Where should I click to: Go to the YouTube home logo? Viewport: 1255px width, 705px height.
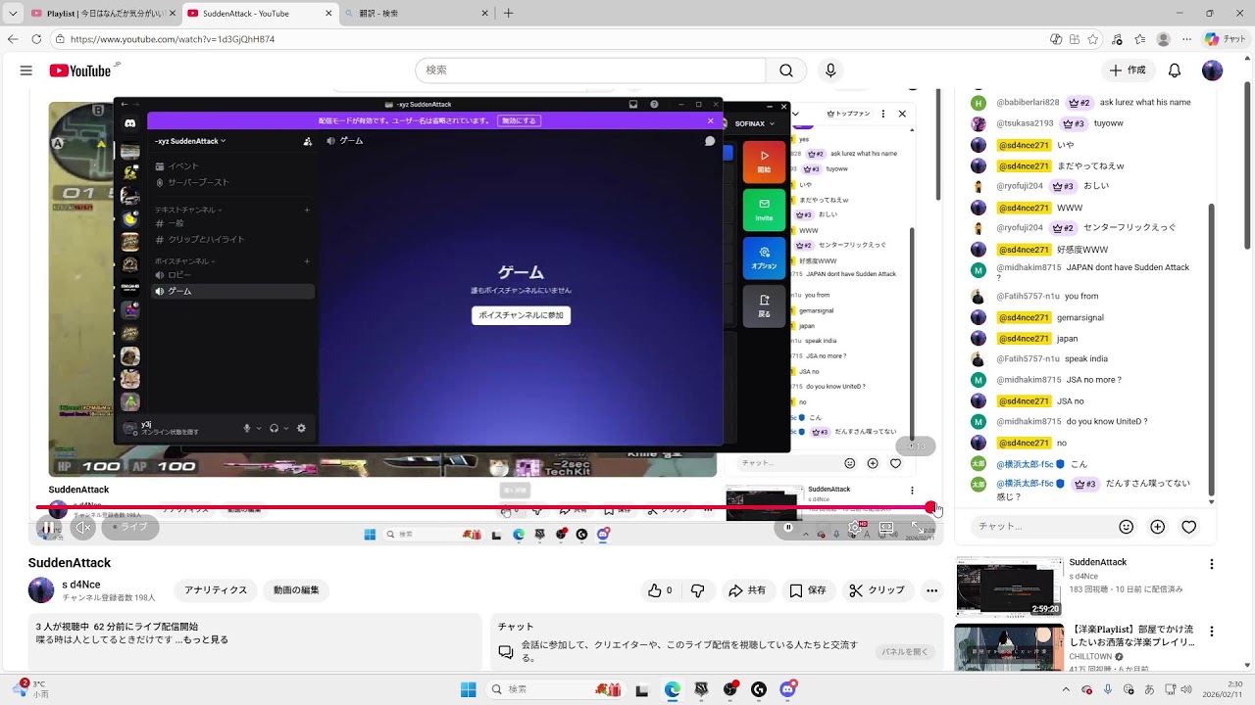tap(80, 70)
